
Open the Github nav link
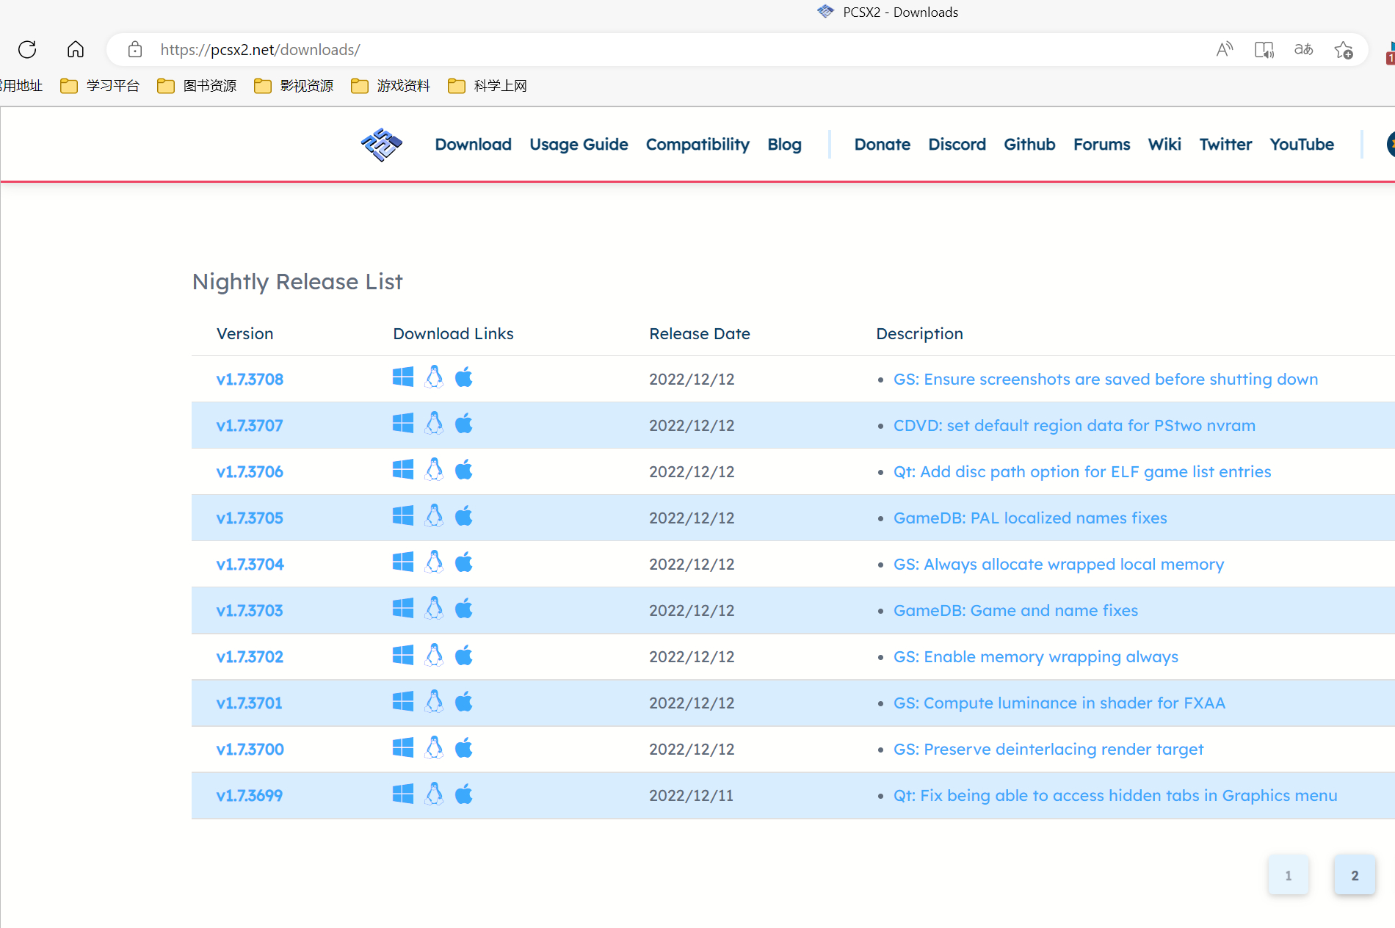click(1029, 145)
